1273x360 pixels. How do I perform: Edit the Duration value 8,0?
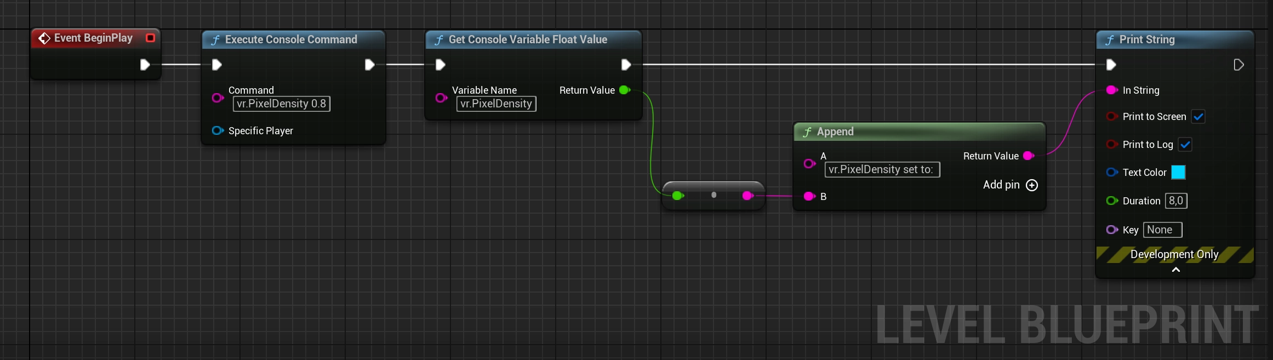click(1176, 201)
